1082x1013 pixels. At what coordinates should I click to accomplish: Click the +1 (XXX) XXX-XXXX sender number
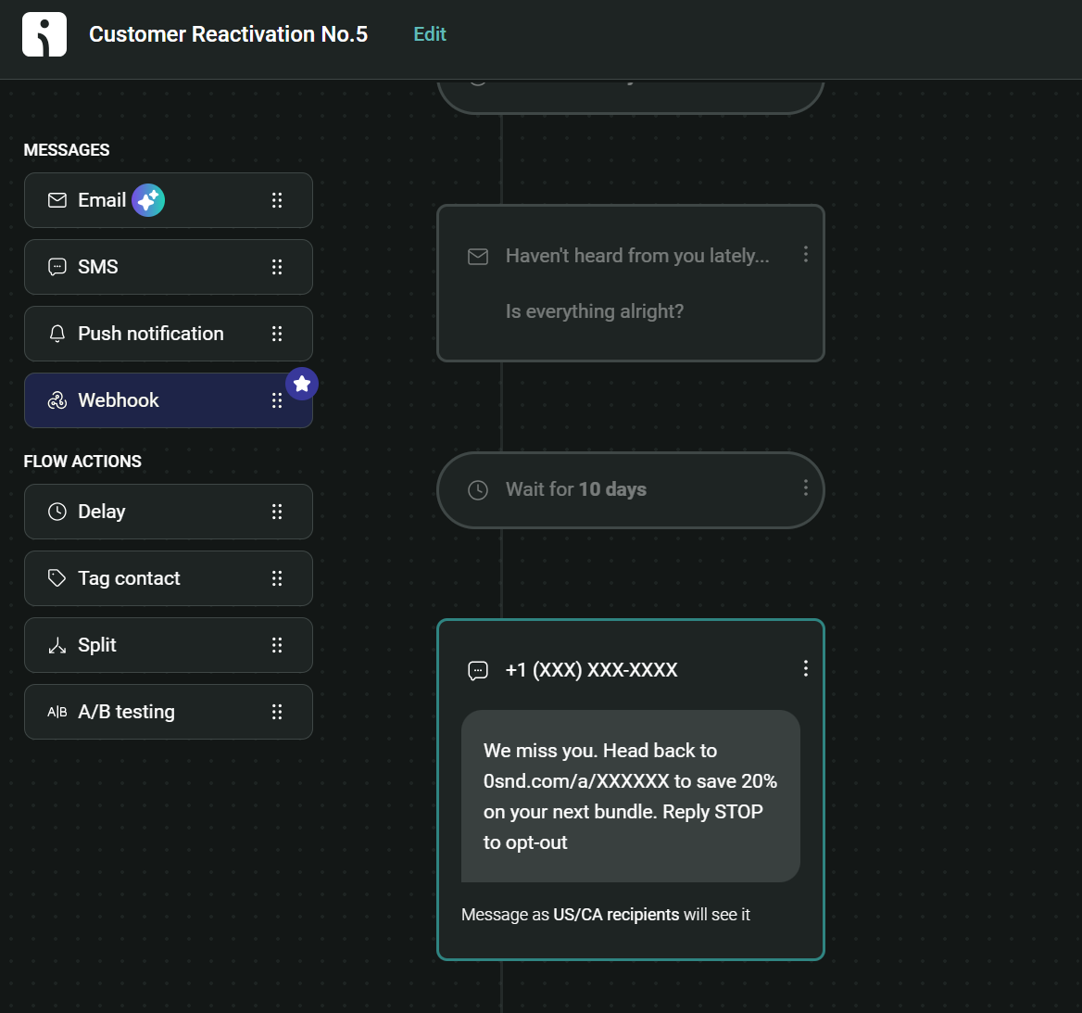[x=591, y=670]
